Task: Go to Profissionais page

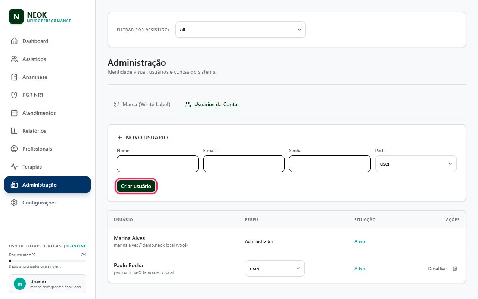Action: pyautogui.click(x=47, y=149)
